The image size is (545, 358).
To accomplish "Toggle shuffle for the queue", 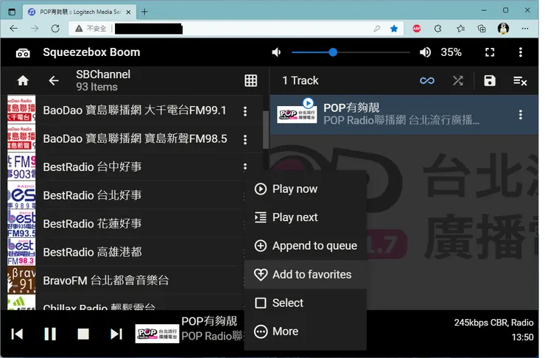I will point(458,80).
